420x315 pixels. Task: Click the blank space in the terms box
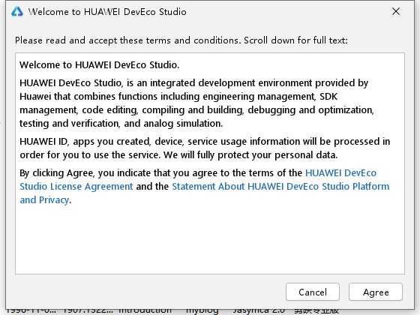click(x=210, y=238)
